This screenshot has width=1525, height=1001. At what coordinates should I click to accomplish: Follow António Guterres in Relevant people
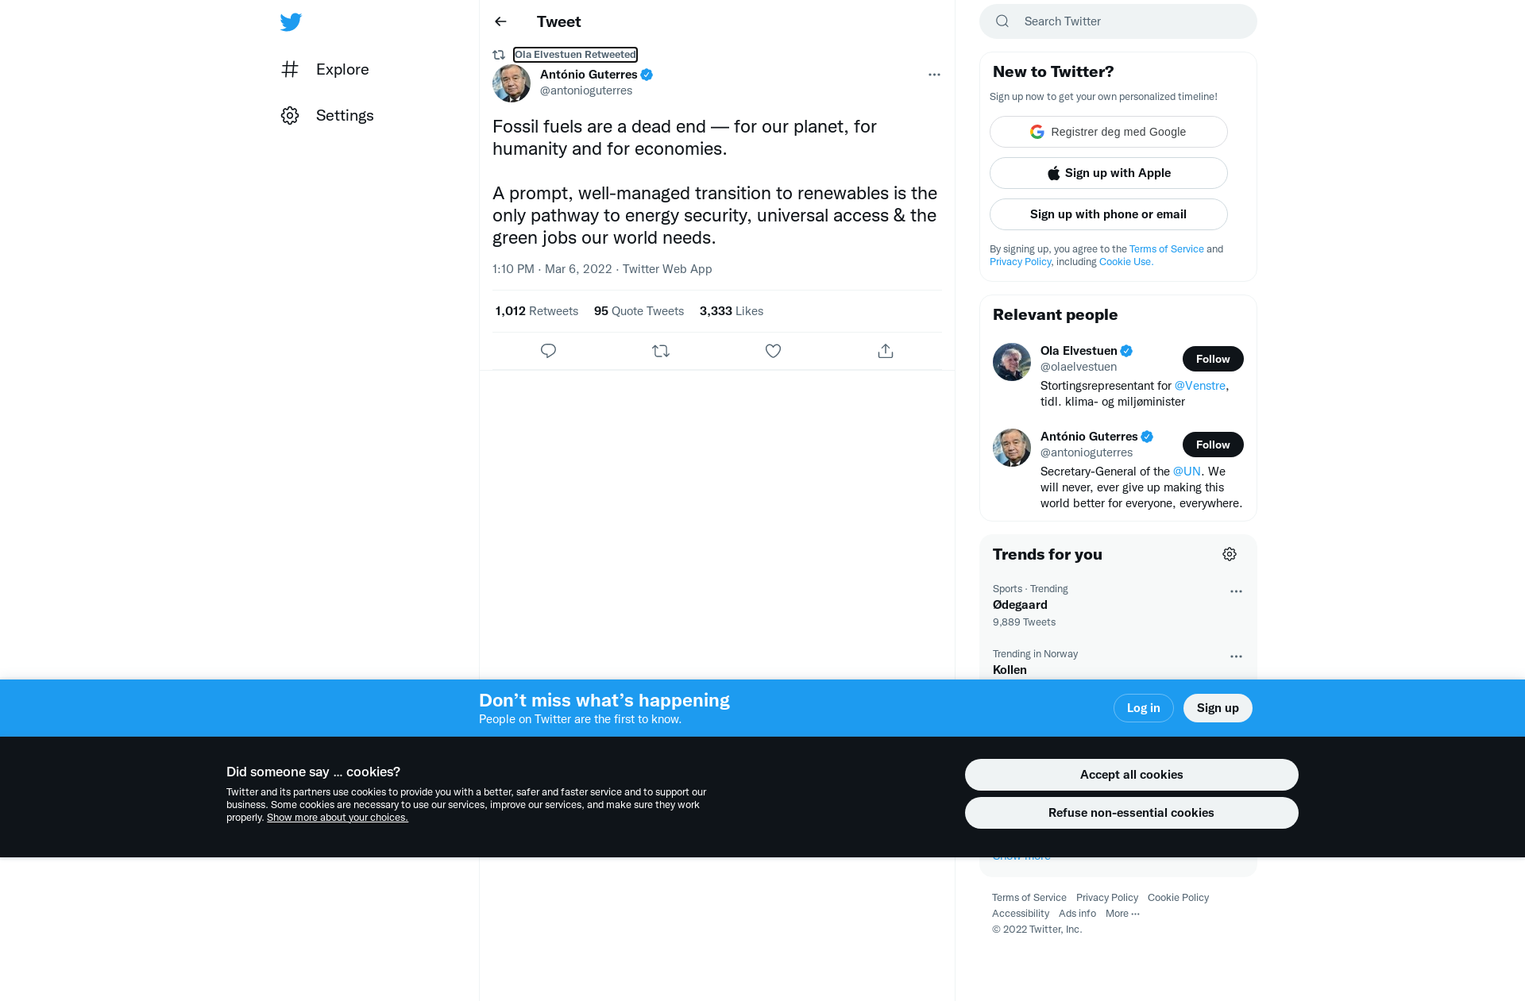1213,445
